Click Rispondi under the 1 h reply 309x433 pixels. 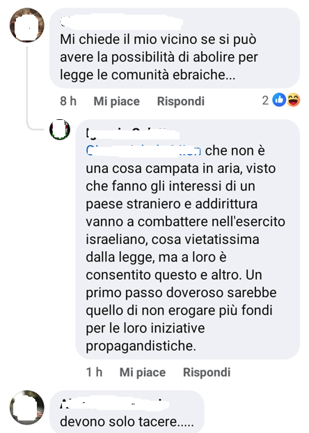(x=207, y=372)
